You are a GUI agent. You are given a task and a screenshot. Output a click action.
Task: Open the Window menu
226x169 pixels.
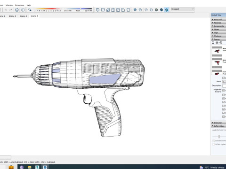9,5
